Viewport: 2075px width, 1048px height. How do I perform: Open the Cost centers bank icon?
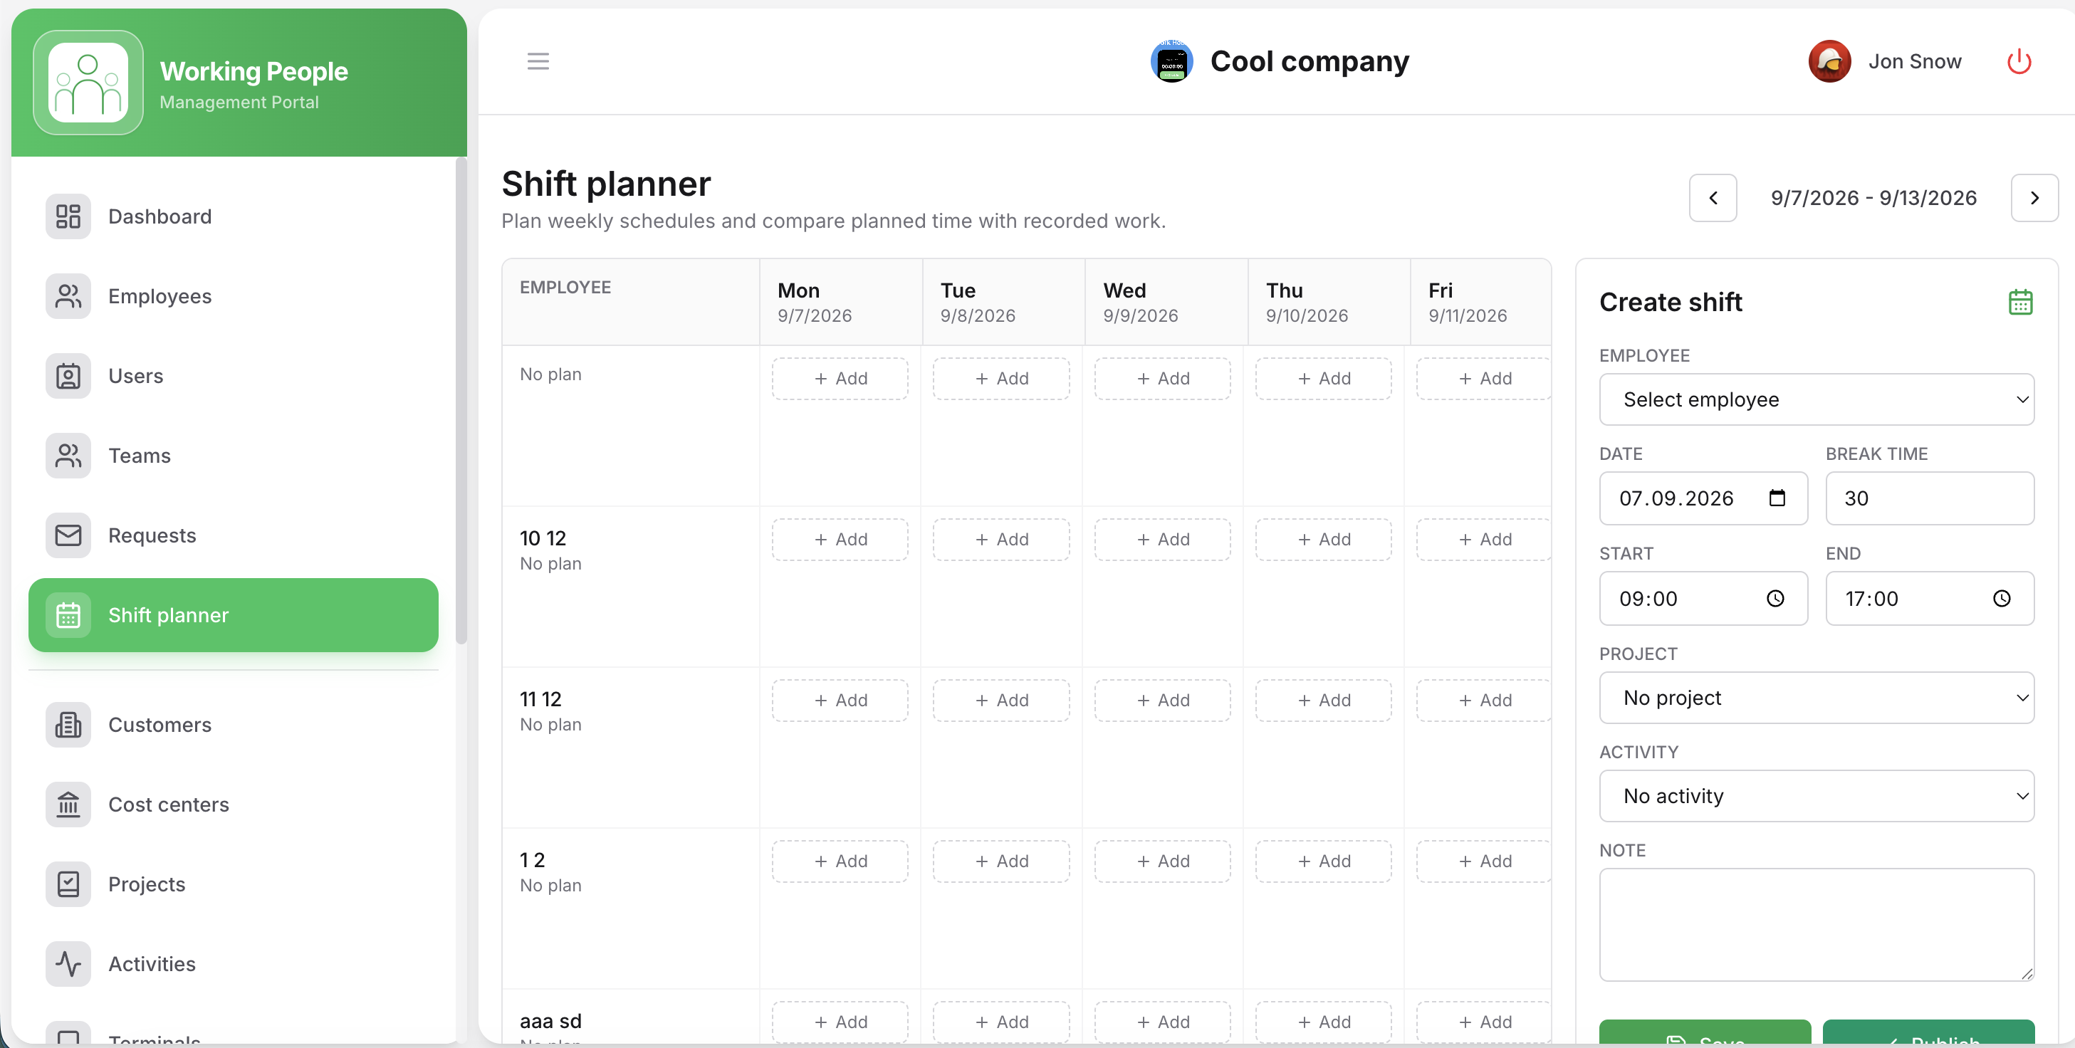coord(68,805)
